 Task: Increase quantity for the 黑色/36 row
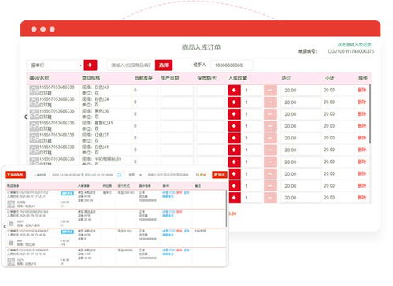tap(234, 114)
